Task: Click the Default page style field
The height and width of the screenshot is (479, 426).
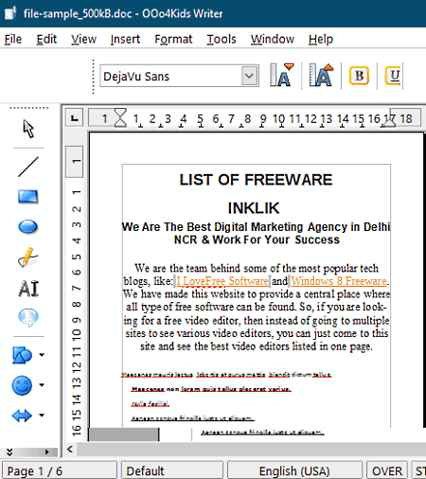Action: click(x=172, y=471)
